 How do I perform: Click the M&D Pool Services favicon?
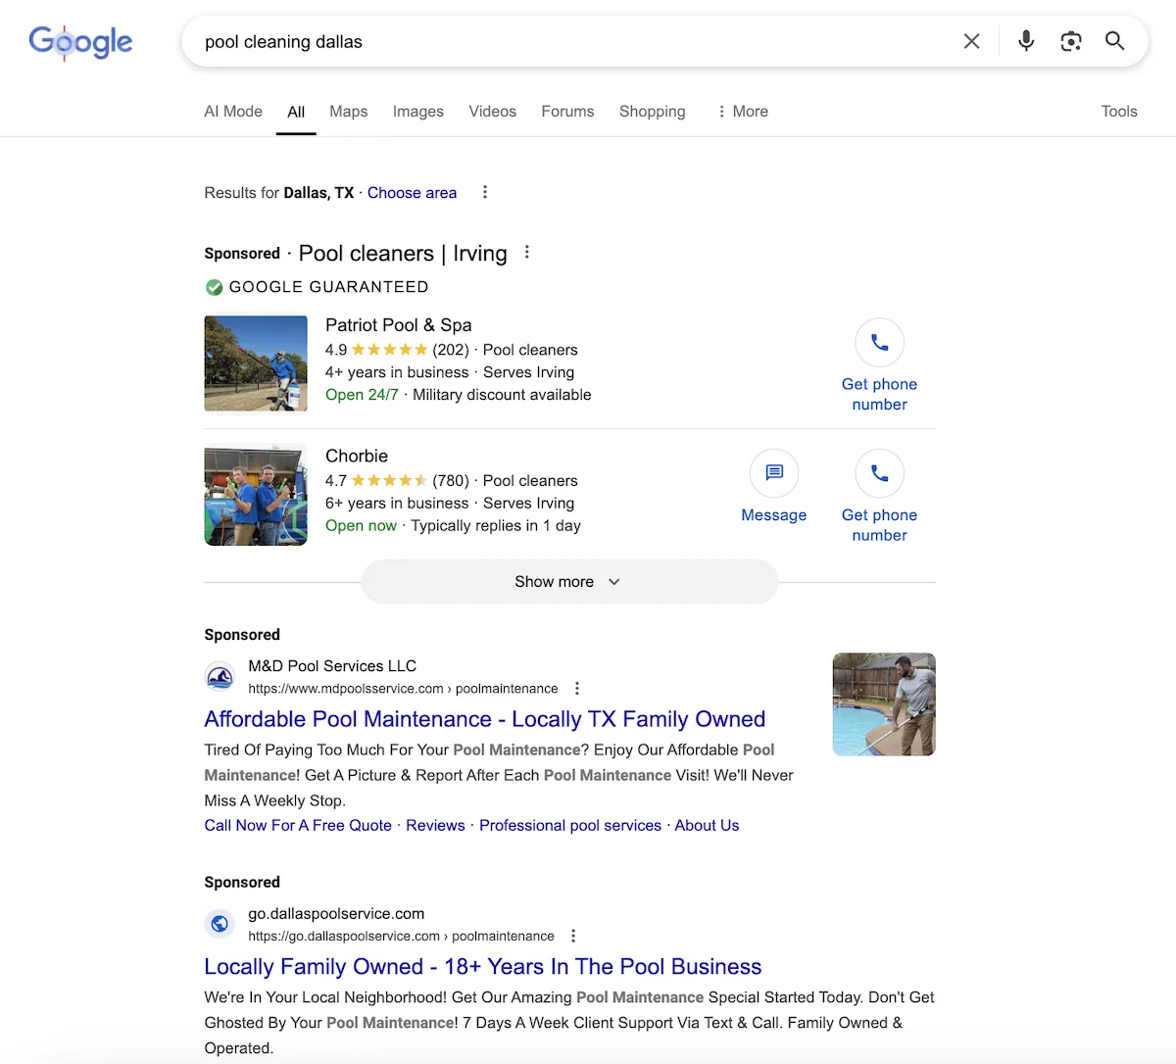point(220,677)
